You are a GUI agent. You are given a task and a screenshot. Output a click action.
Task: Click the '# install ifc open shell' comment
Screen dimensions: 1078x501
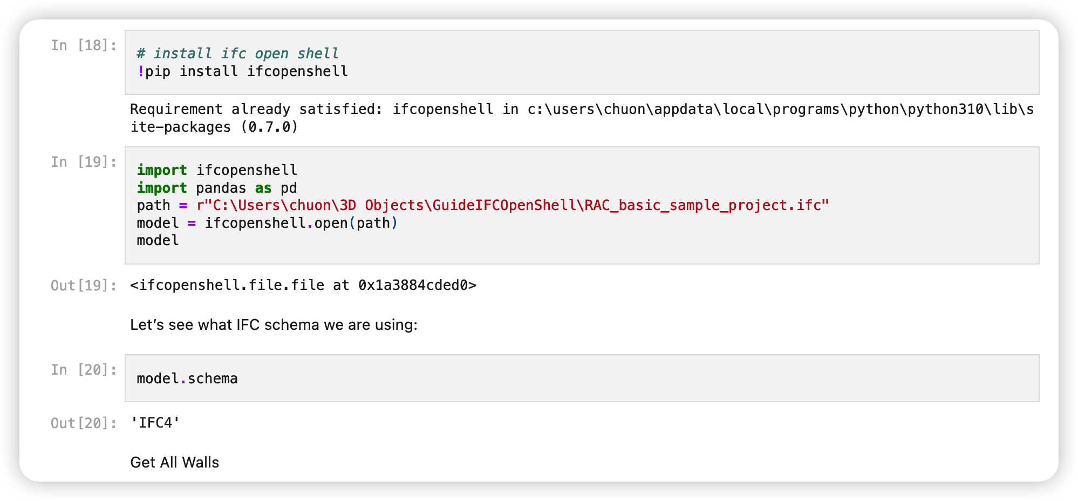pos(237,53)
